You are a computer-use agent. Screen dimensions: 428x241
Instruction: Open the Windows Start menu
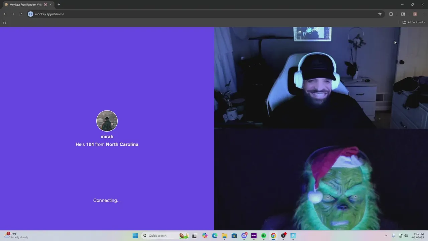135,236
